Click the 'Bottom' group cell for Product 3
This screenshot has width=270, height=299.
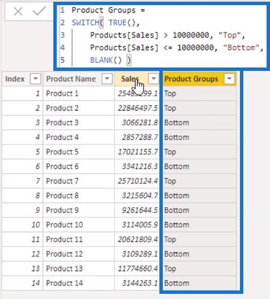(200, 123)
